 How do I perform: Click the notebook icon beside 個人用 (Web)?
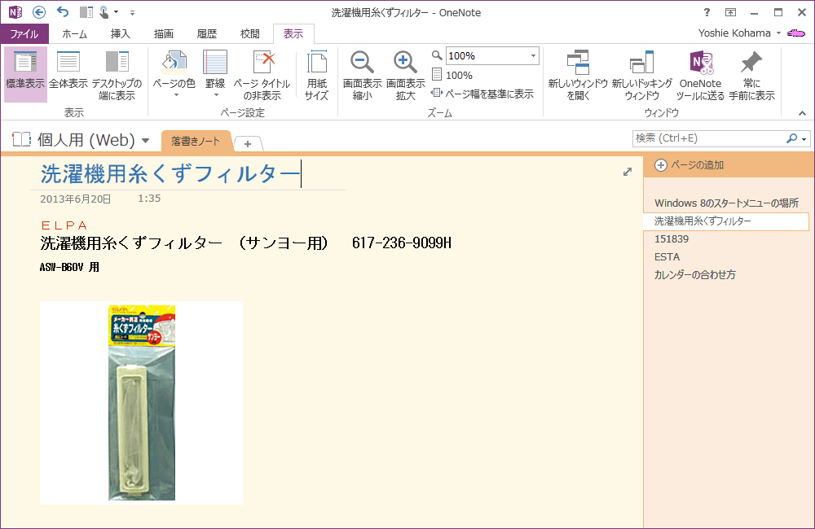click(22, 139)
